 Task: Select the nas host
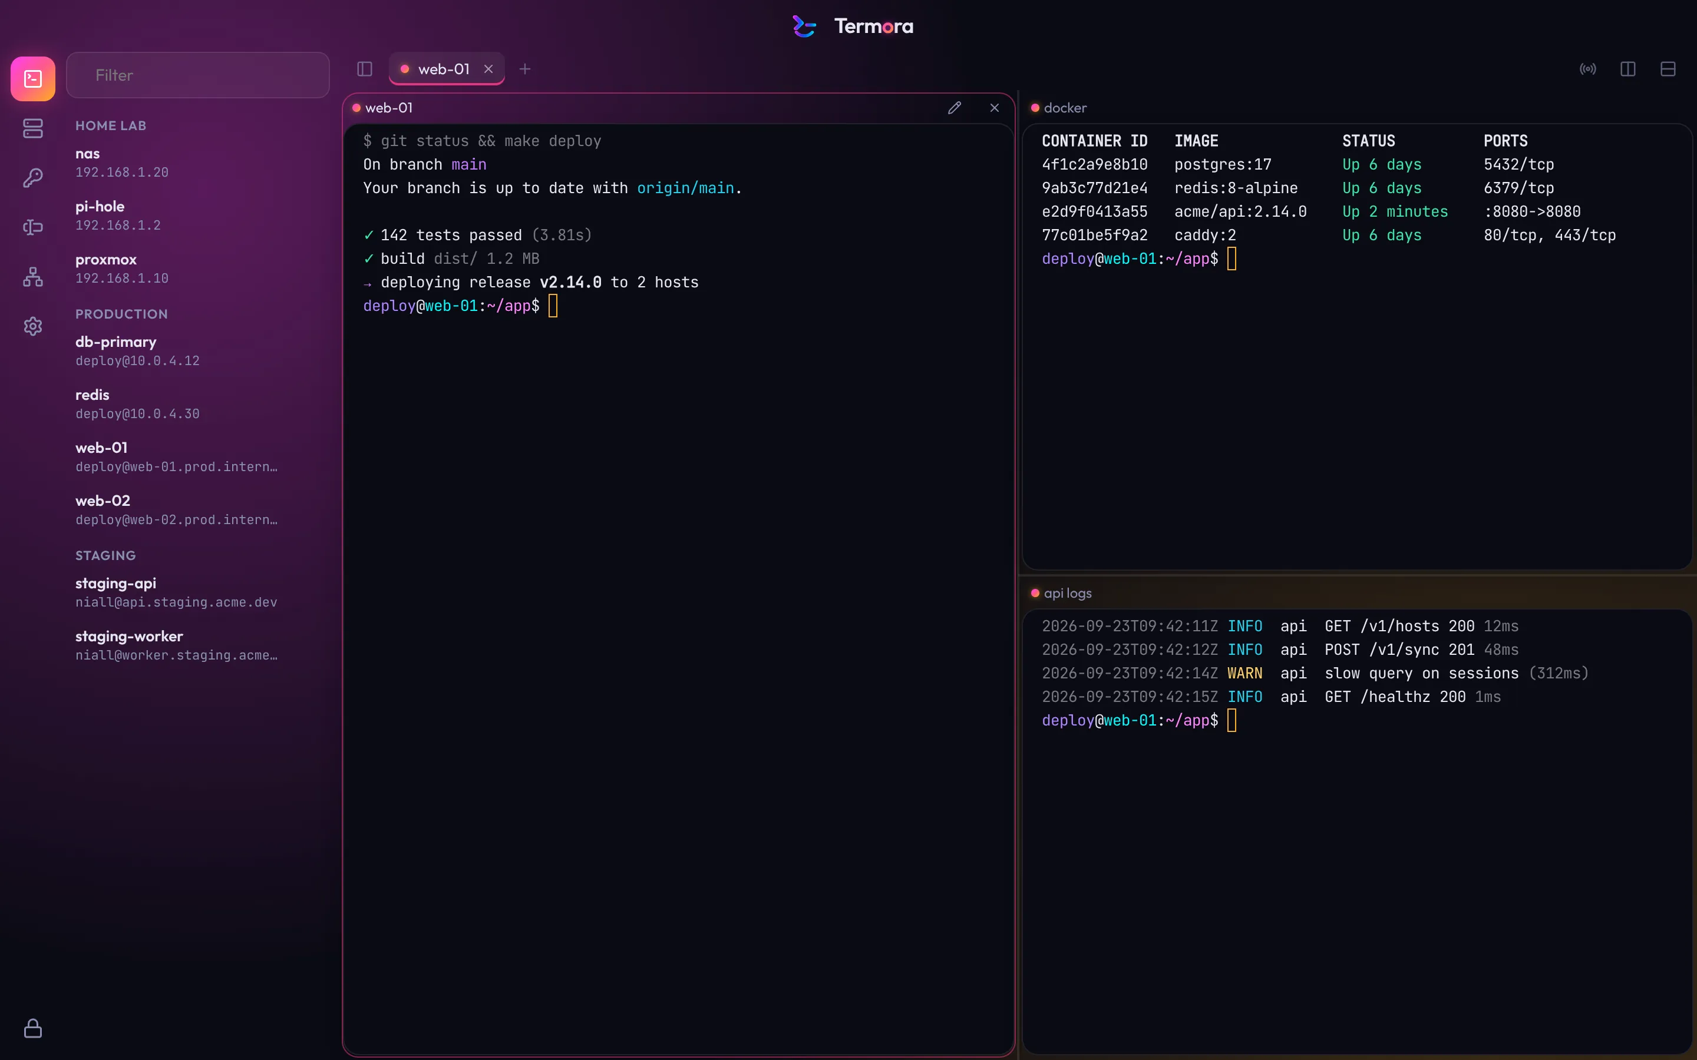(x=198, y=163)
